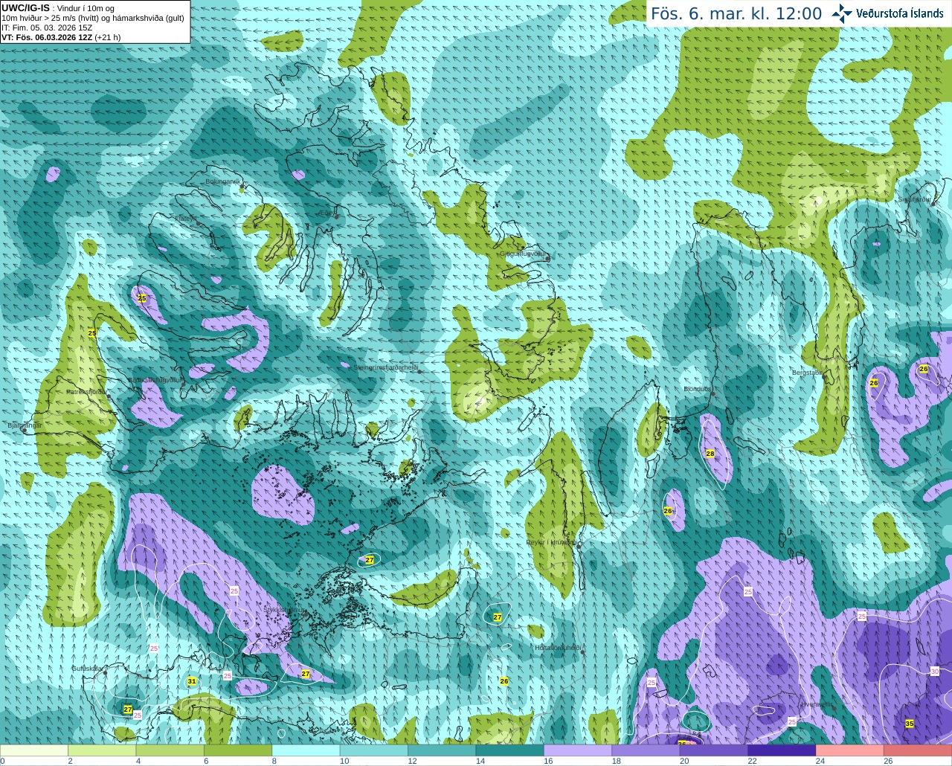Click the Hveravellir station label

click(817, 704)
